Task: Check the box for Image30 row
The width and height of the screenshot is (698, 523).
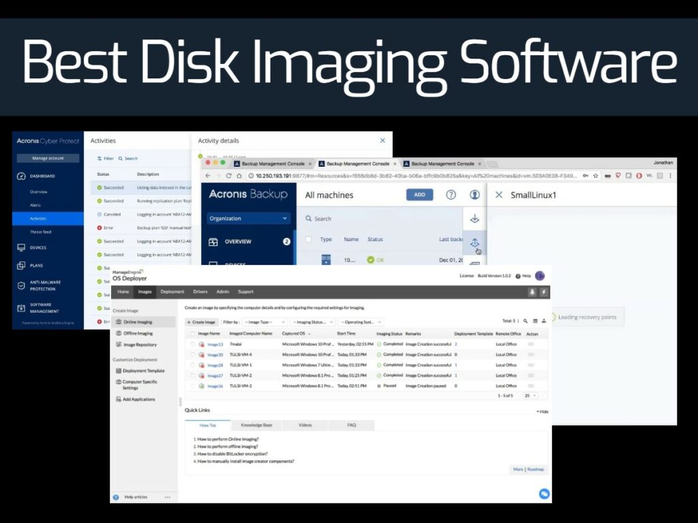Action: click(x=192, y=354)
